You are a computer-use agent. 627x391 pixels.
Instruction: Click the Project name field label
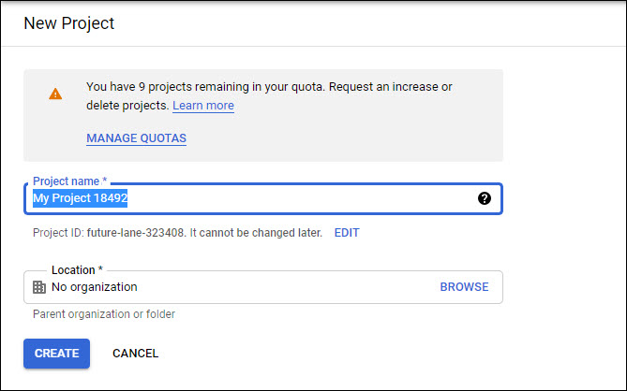click(x=70, y=181)
